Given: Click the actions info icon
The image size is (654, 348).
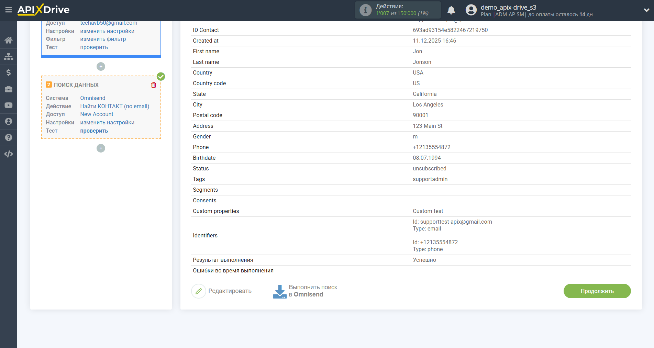Looking at the screenshot, I should 366,10.
